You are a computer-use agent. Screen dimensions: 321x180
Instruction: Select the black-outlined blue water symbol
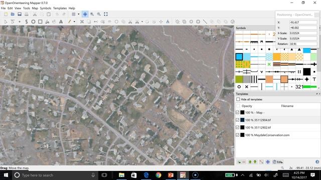coord(239,56)
